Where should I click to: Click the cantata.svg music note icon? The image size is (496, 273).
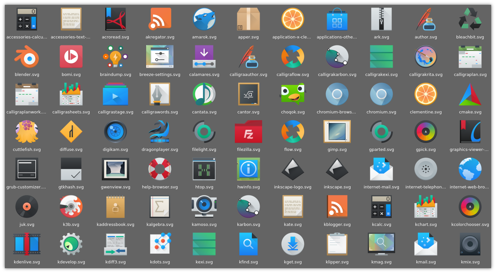pos(204,94)
